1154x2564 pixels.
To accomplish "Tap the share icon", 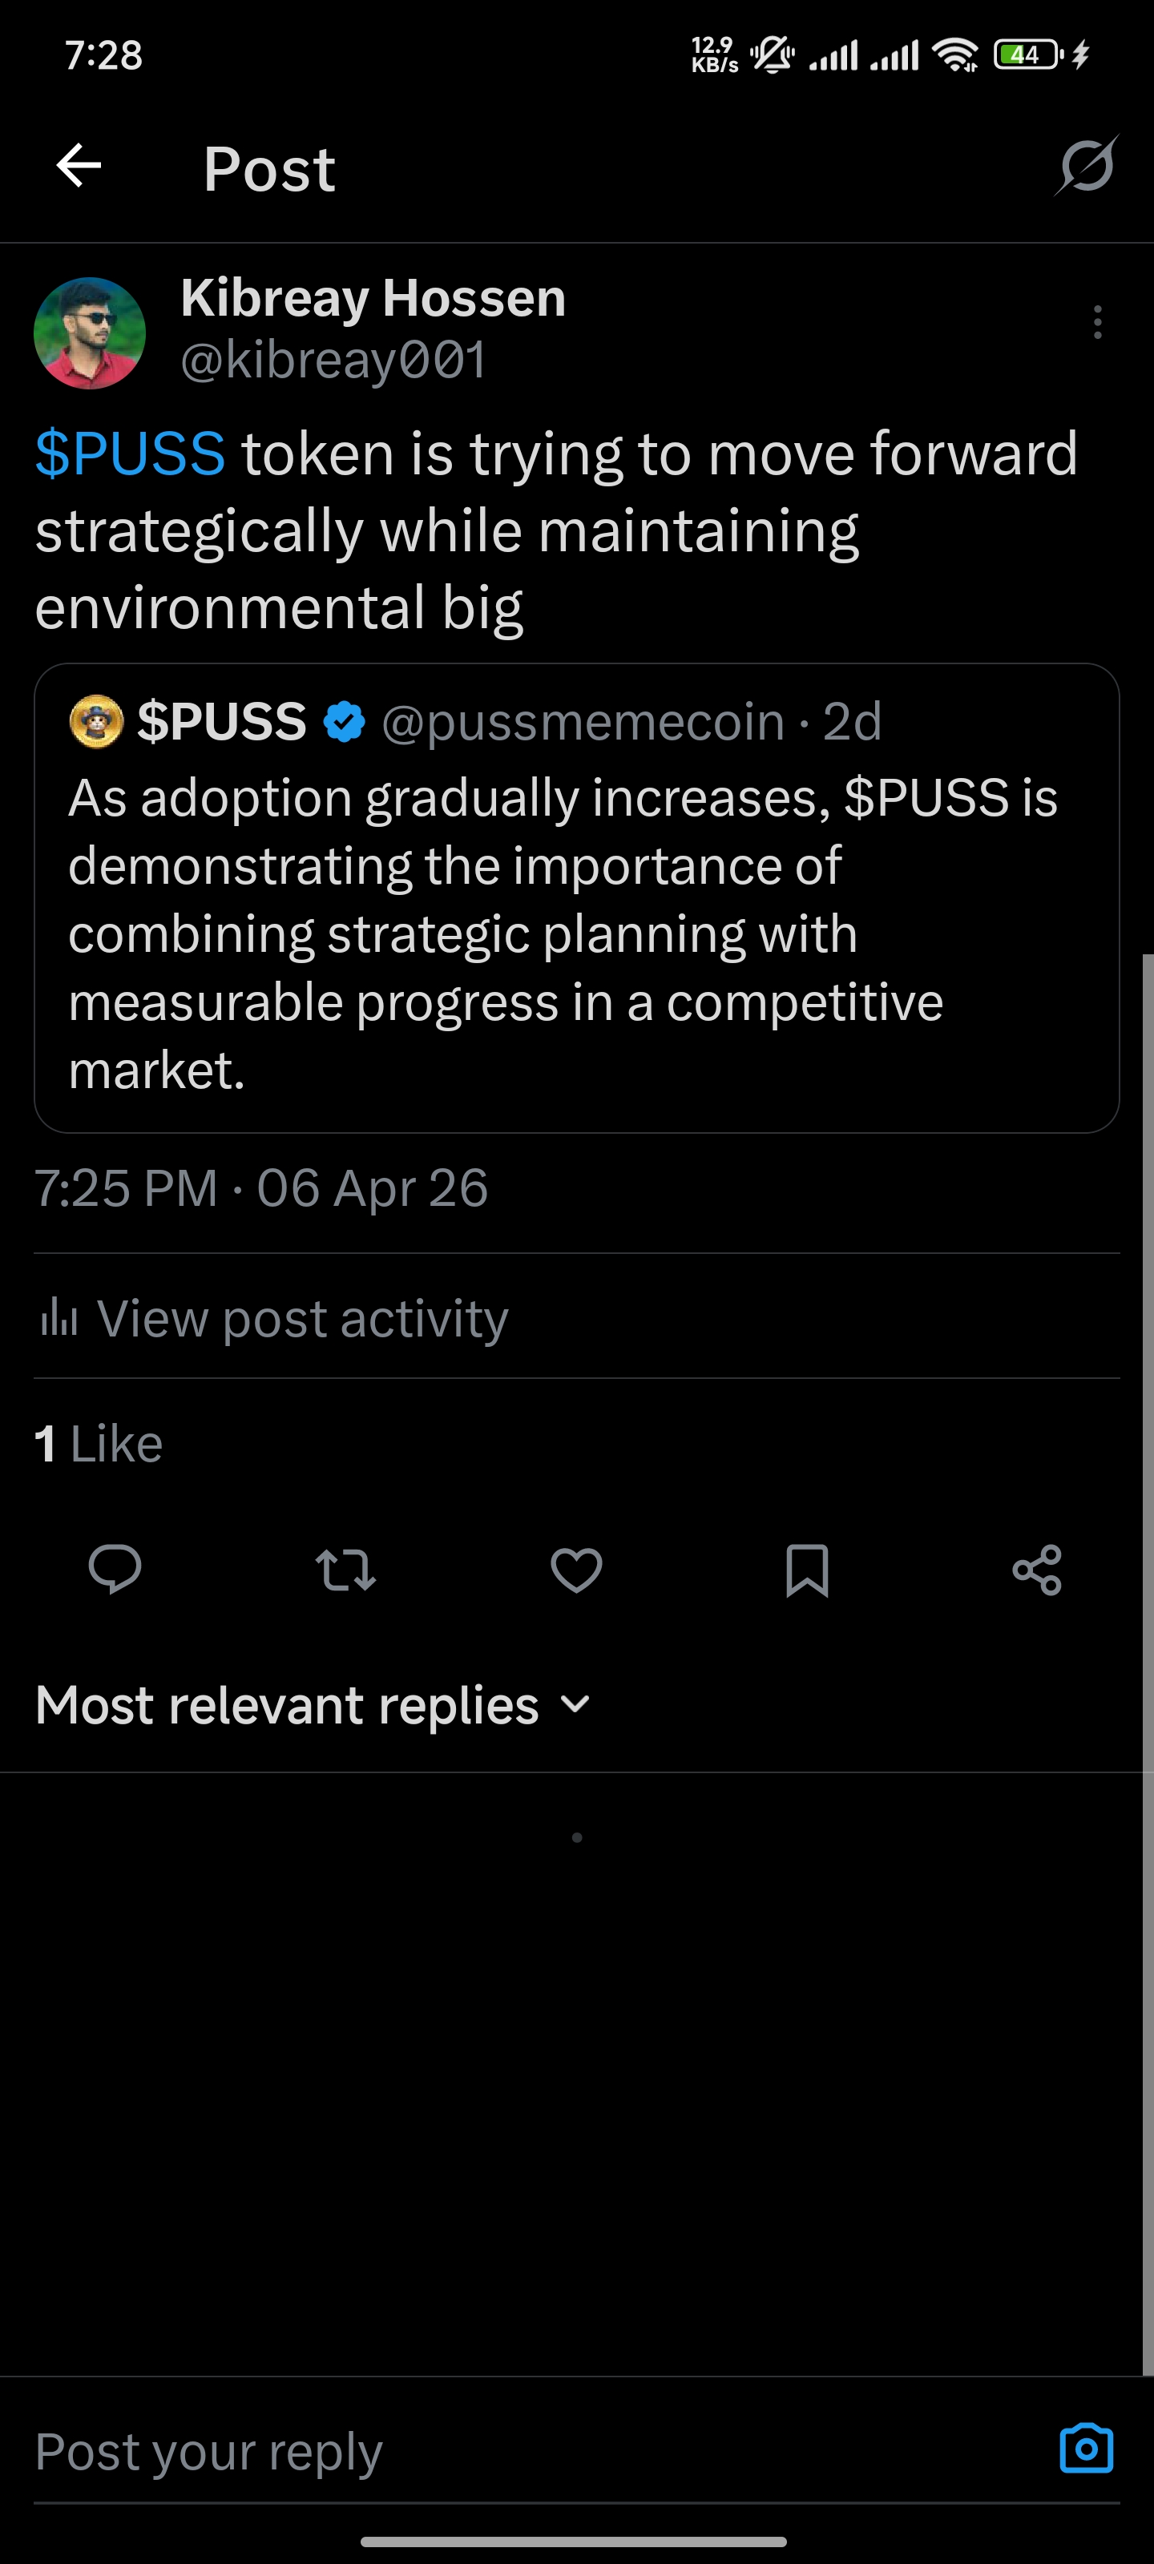I will pyautogui.click(x=1036, y=1570).
